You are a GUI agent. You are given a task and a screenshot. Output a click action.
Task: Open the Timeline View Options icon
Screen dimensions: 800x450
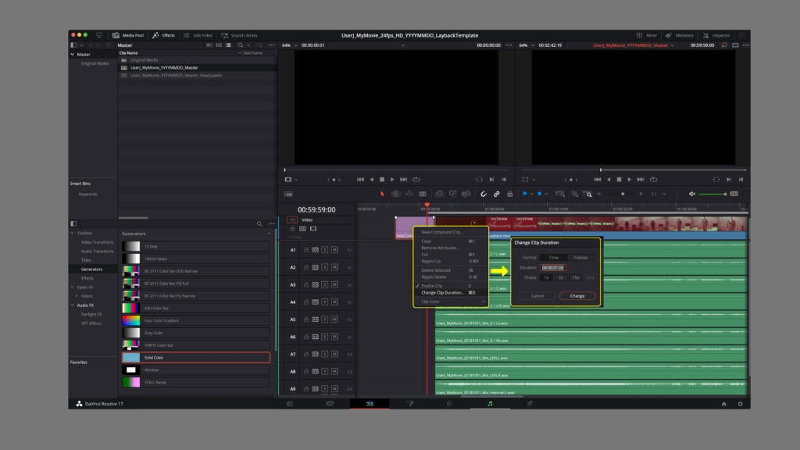click(x=288, y=194)
